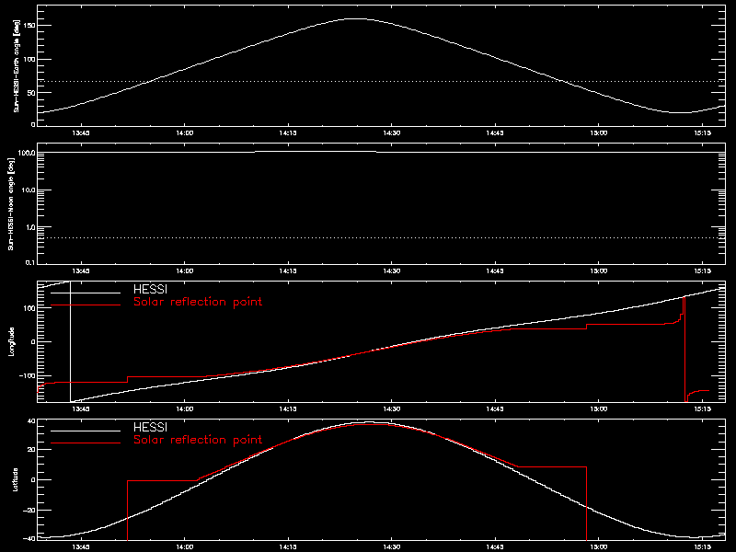Screen dimensions: 736x552
Task: Click 14:30 tick under Latitude plot
Action: (x=392, y=547)
